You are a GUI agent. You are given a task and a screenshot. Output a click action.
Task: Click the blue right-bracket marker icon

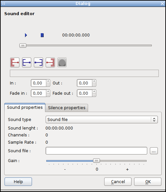click(38, 62)
